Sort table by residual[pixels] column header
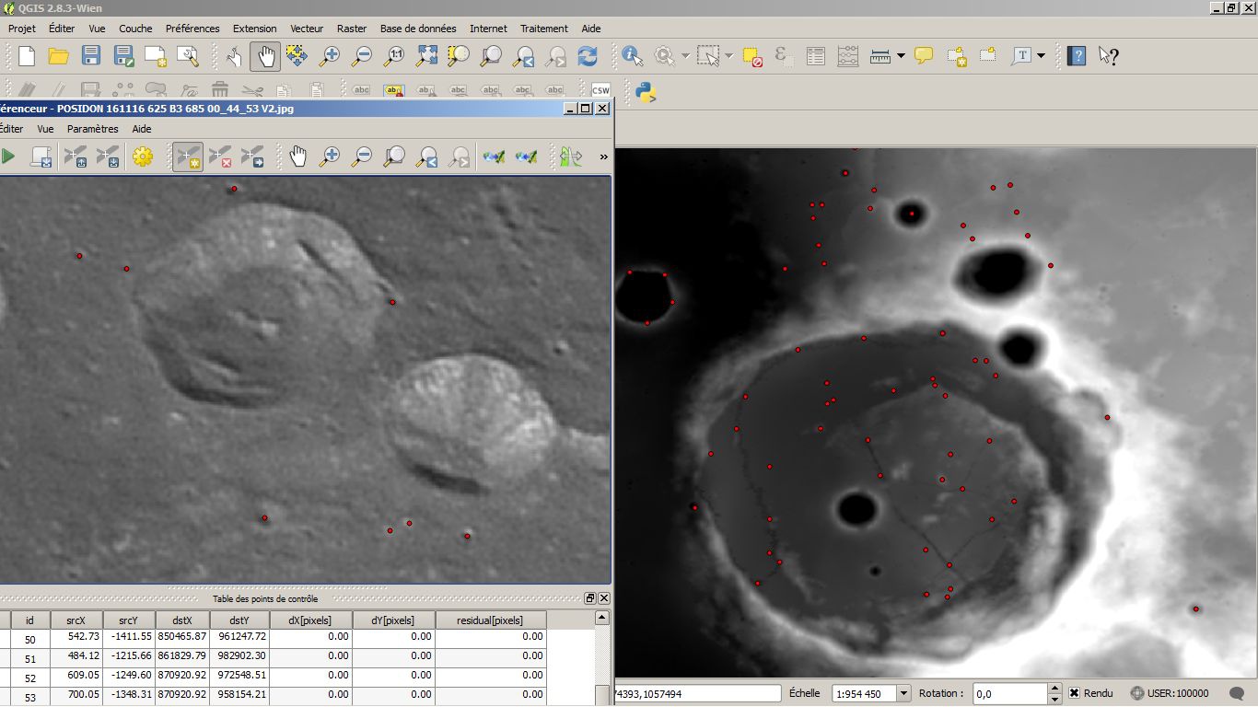The width and height of the screenshot is (1258, 707). 490,620
